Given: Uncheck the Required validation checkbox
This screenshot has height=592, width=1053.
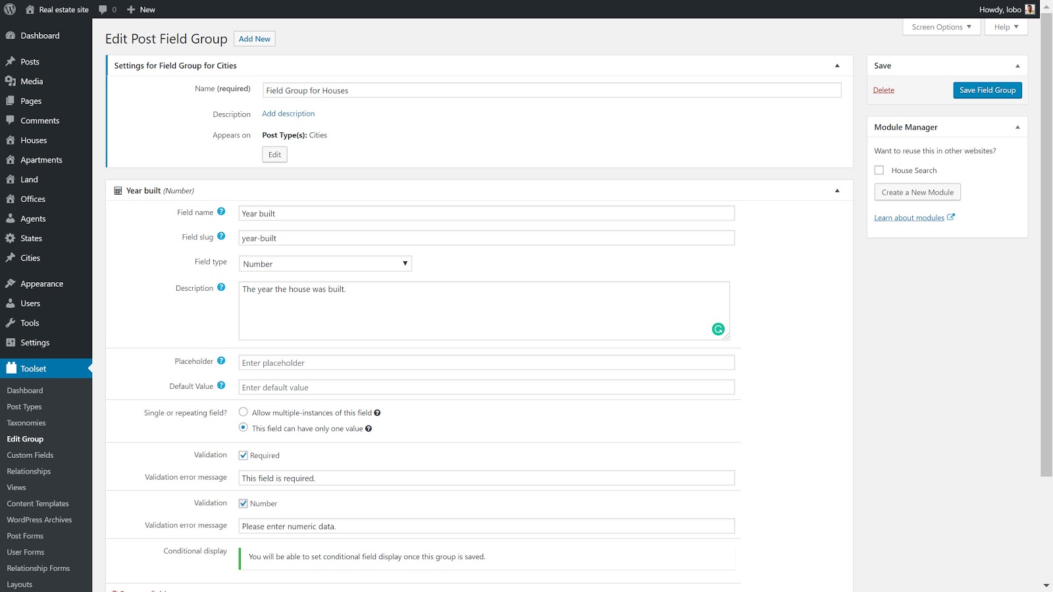Looking at the screenshot, I should pyautogui.click(x=243, y=455).
